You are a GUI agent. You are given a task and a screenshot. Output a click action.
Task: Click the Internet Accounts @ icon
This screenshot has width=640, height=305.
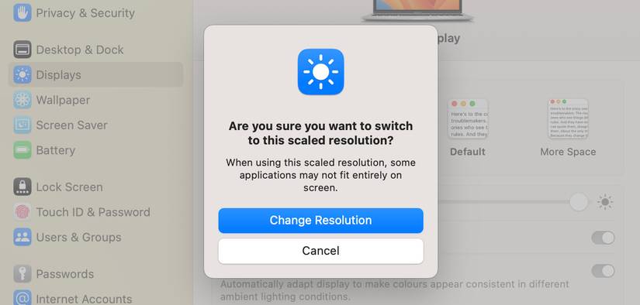pos(22,298)
